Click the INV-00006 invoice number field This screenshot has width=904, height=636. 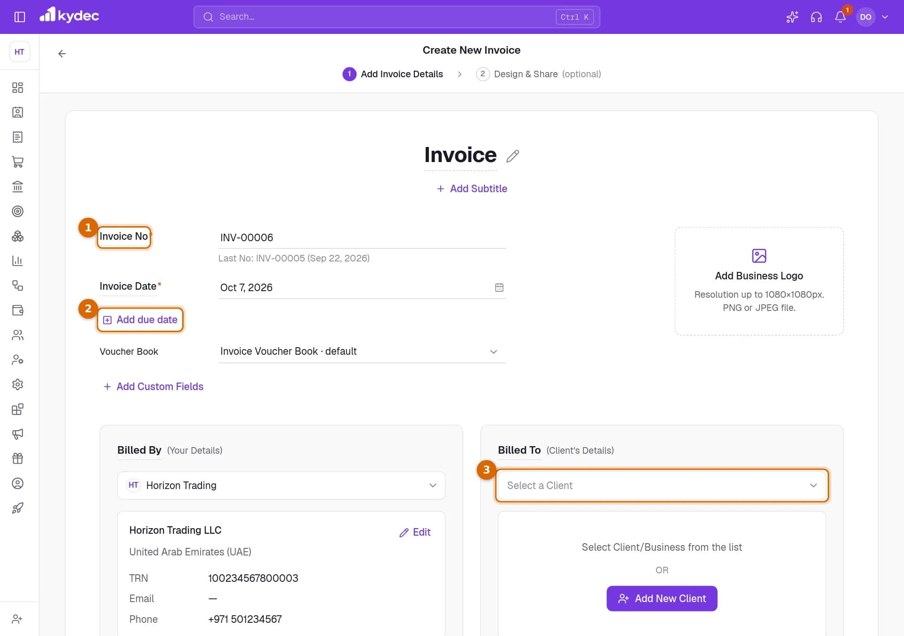click(x=362, y=237)
